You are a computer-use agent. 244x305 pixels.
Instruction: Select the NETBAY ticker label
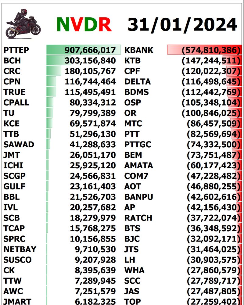coord(20,249)
